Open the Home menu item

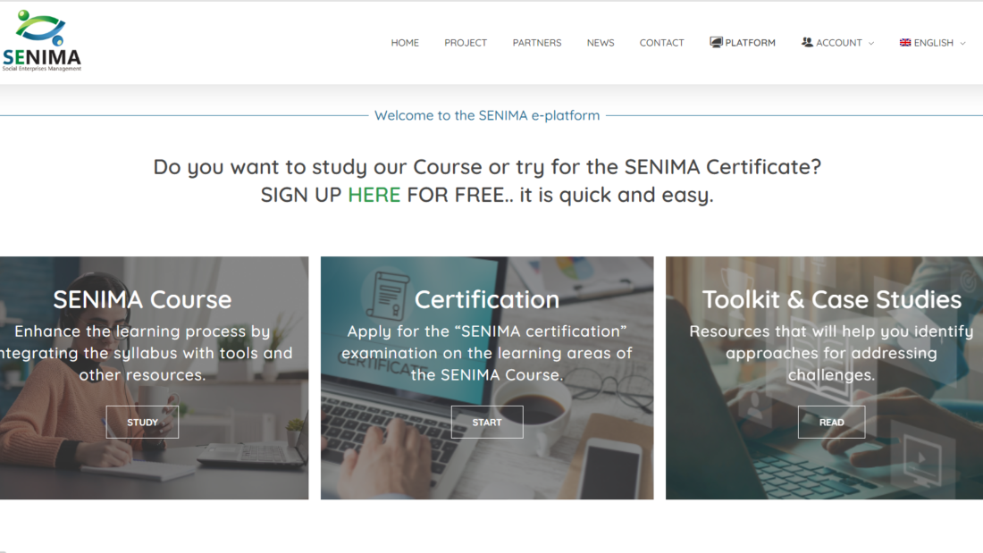pyautogui.click(x=405, y=43)
